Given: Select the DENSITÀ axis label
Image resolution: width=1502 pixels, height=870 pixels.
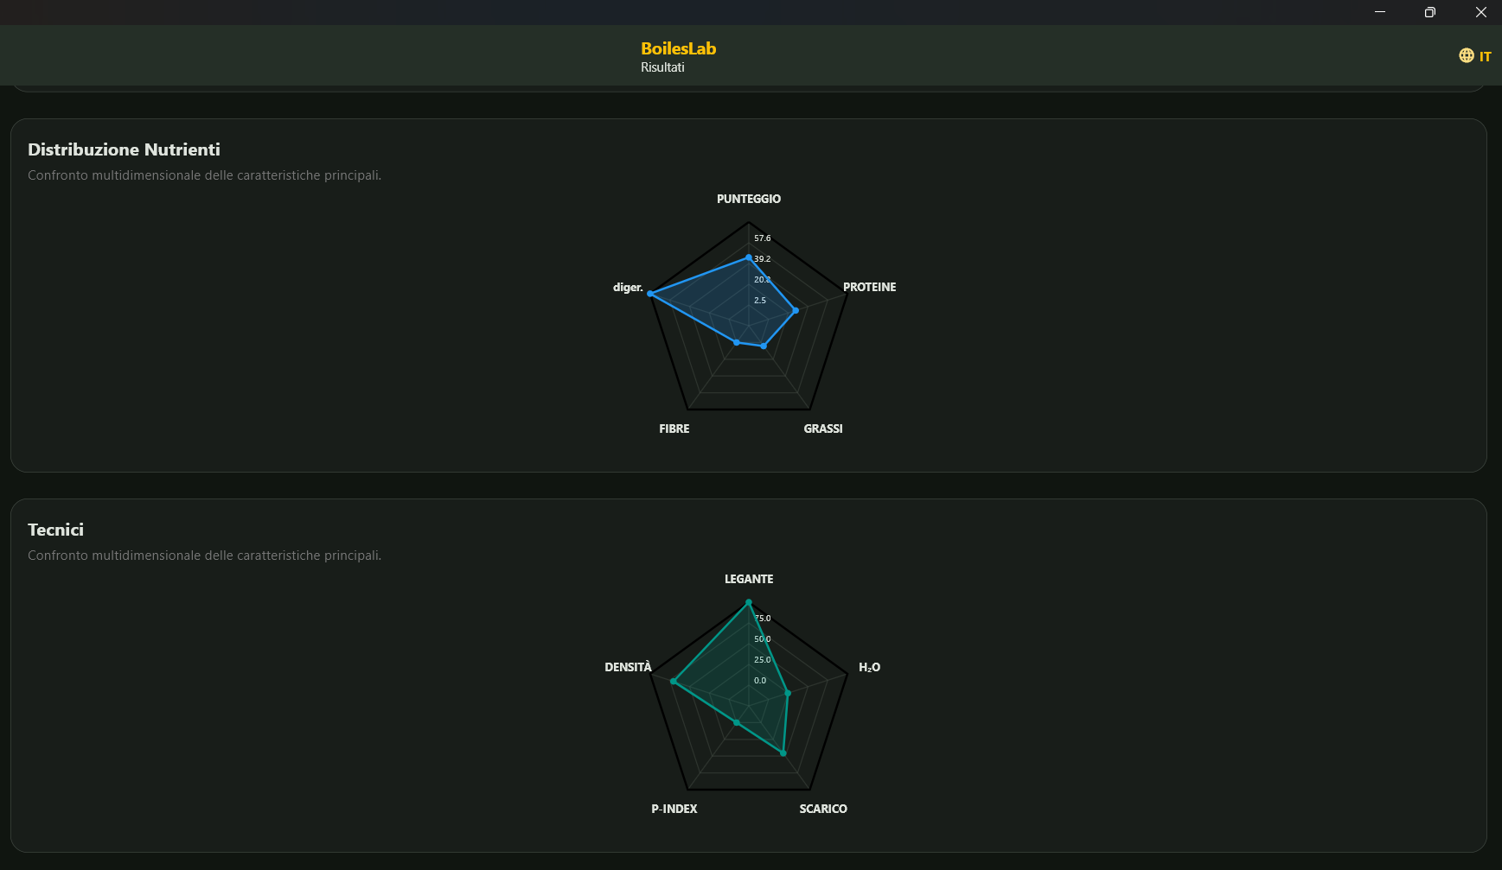Looking at the screenshot, I should point(629,667).
